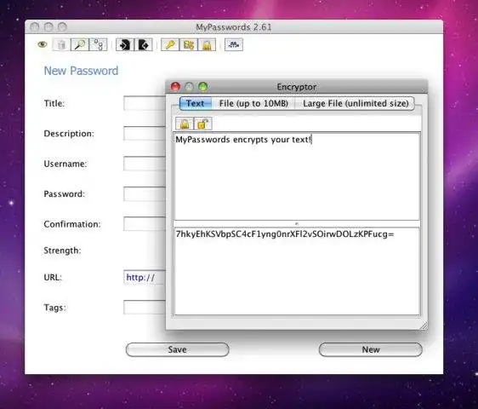The height and width of the screenshot is (409, 478).
Task: Click the URL field showing http://
Action: click(x=145, y=277)
